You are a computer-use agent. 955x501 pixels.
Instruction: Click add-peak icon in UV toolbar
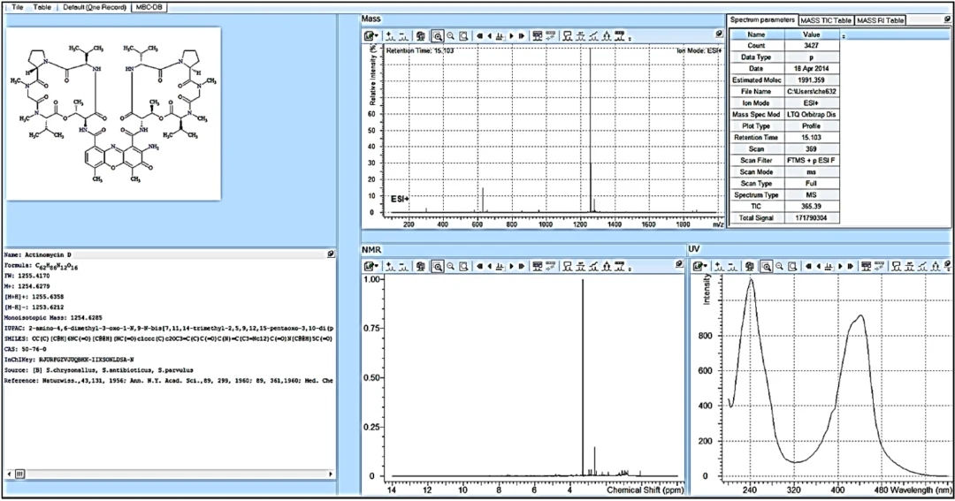pos(719,266)
